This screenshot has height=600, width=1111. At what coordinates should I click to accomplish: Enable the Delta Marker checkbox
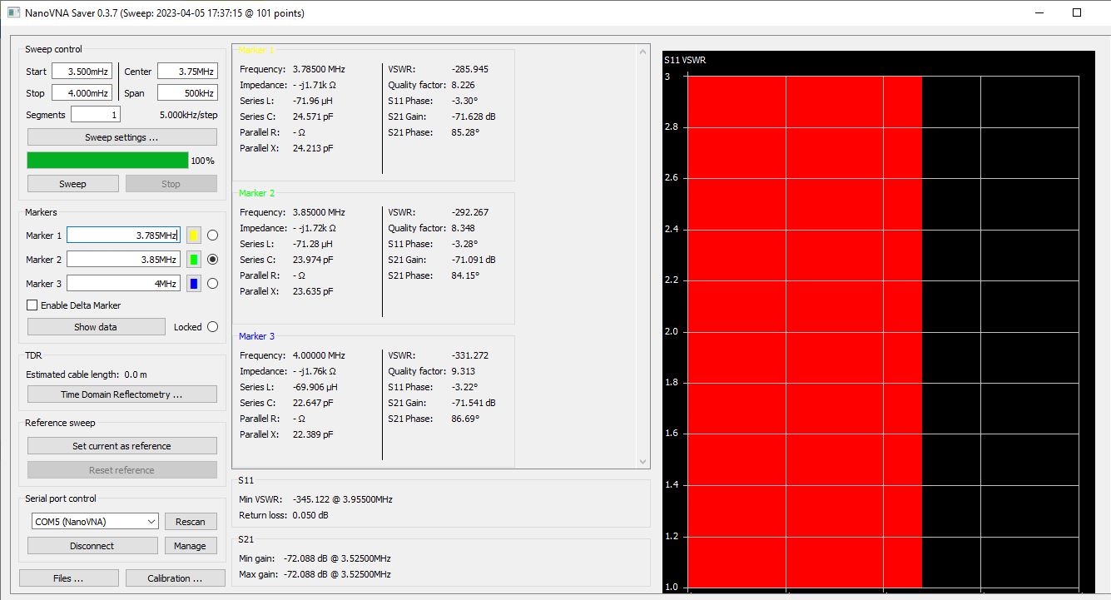(x=32, y=305)
